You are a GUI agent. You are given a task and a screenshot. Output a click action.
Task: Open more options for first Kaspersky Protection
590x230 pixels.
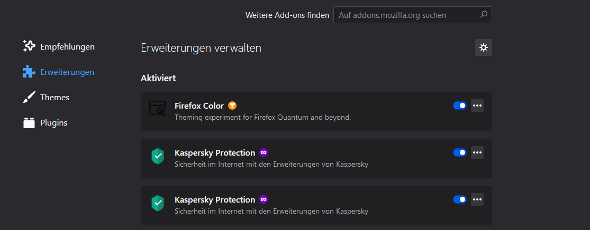477,152
